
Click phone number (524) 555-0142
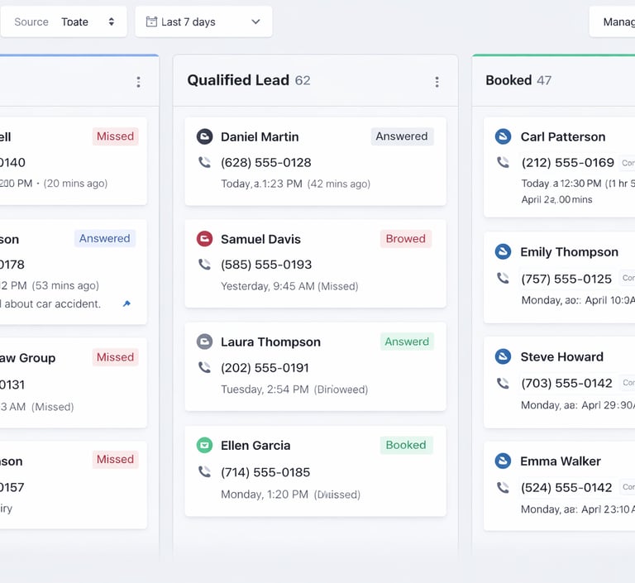tap(566, 487)
